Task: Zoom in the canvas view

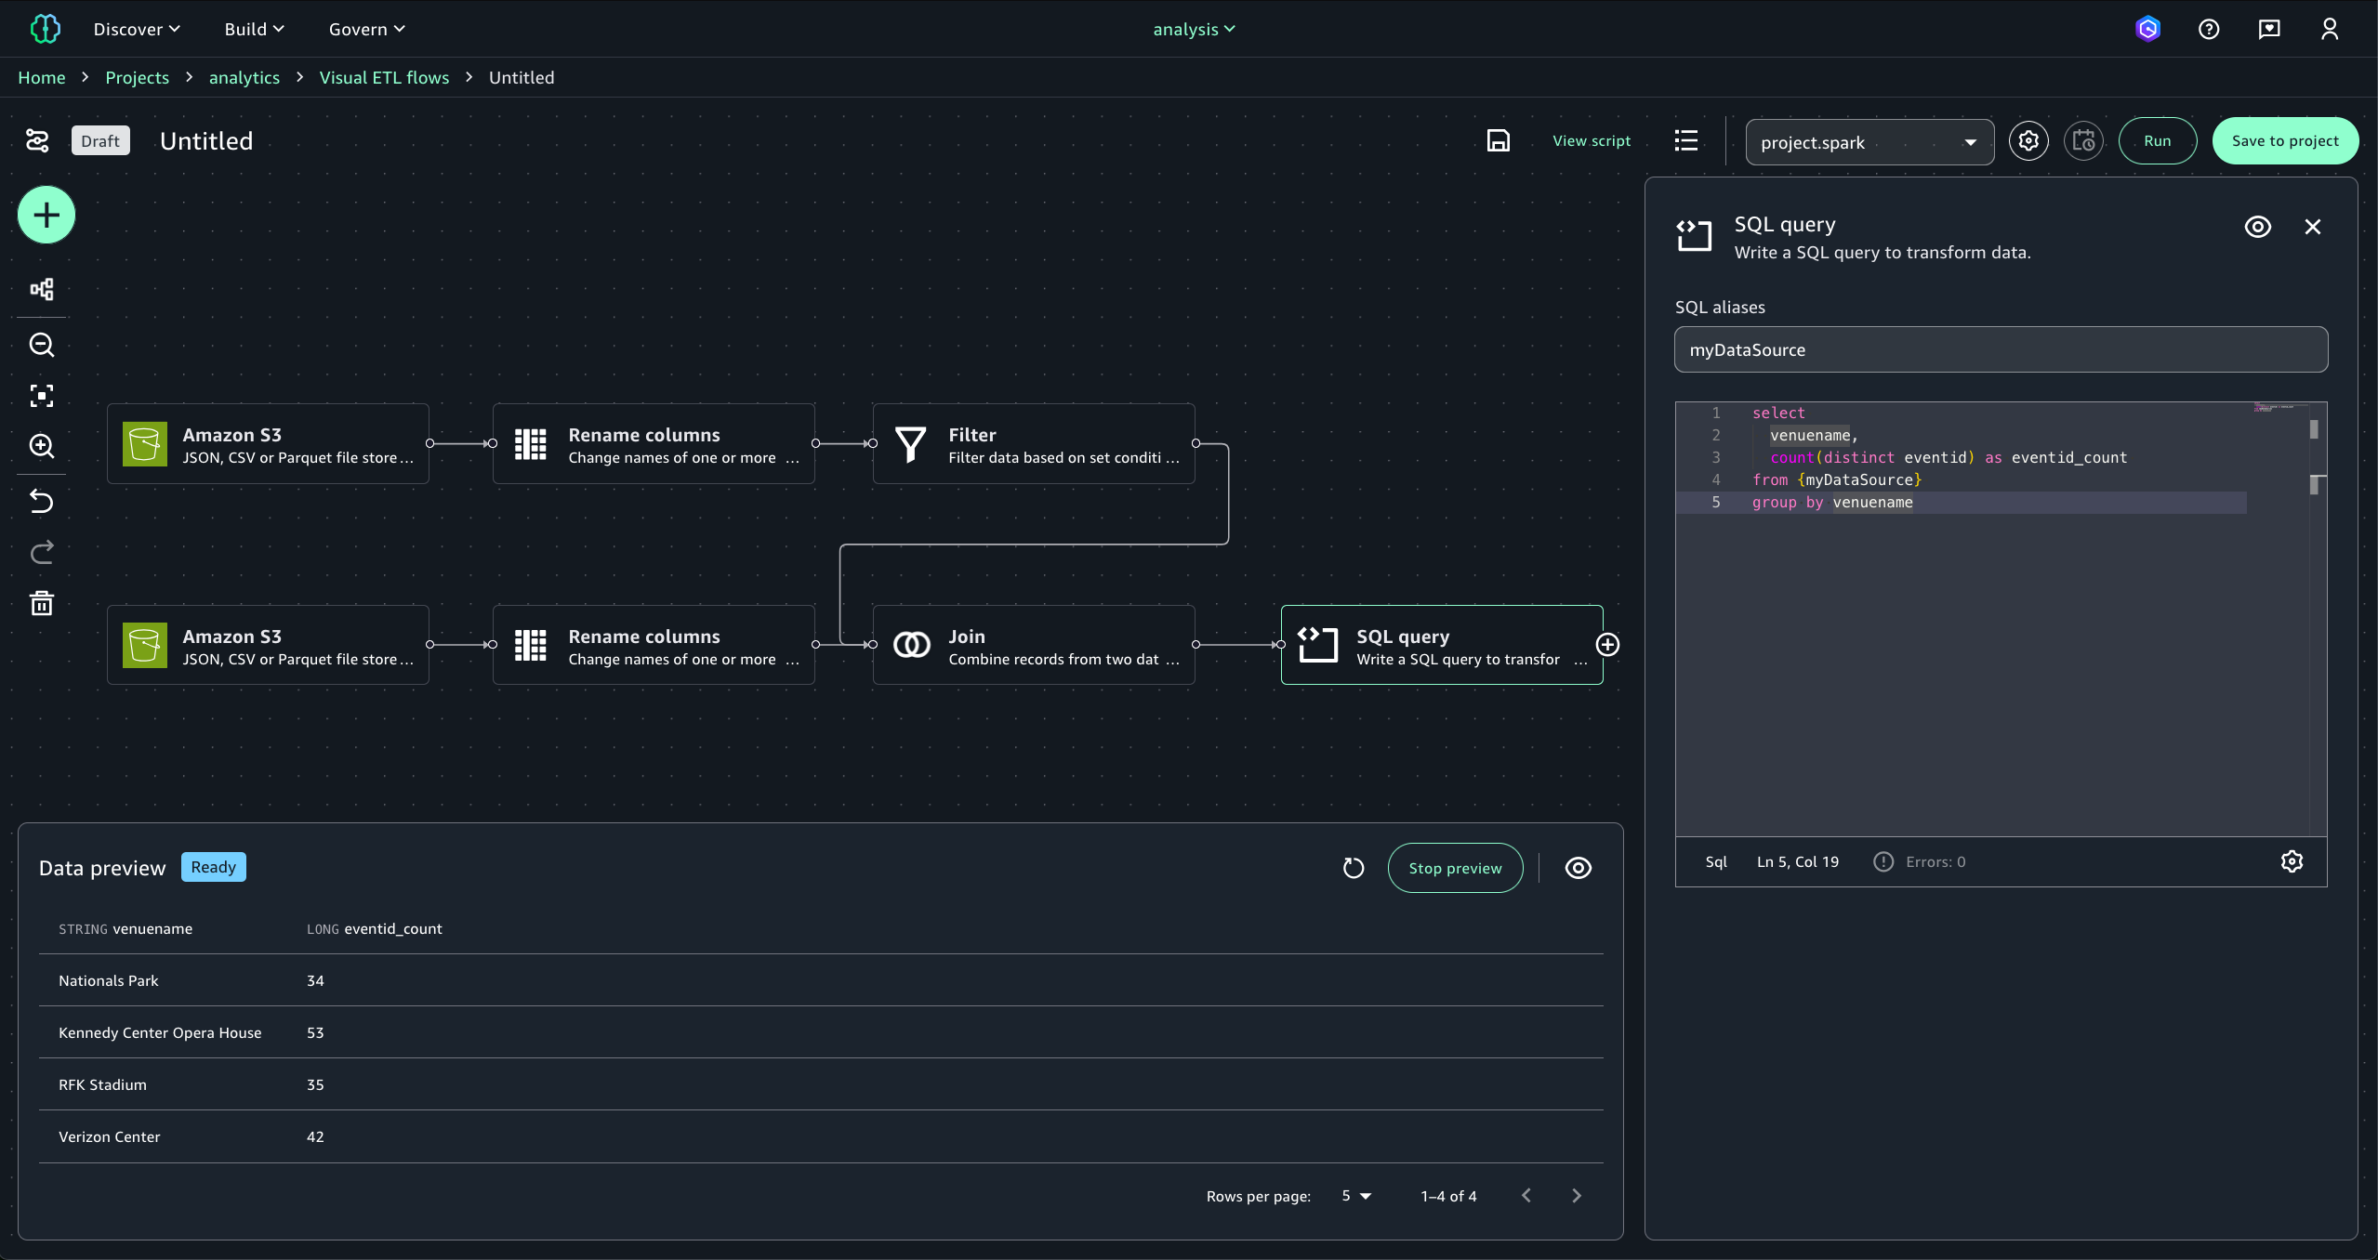Action: [42, 446]
